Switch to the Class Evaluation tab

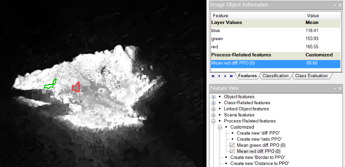(x=311, y=75)
